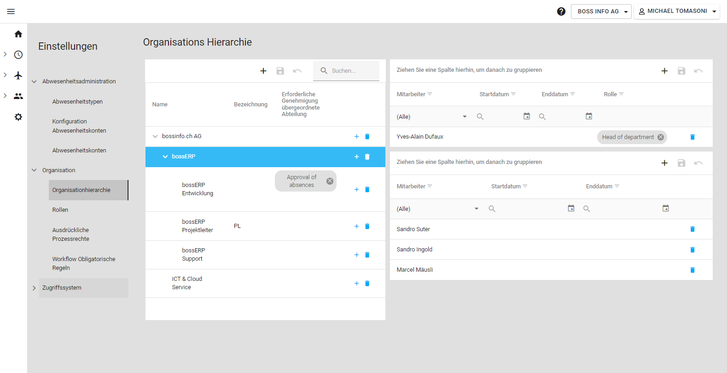Open the help question mark icon
727x373 pixels.
(x=561, y=12)
